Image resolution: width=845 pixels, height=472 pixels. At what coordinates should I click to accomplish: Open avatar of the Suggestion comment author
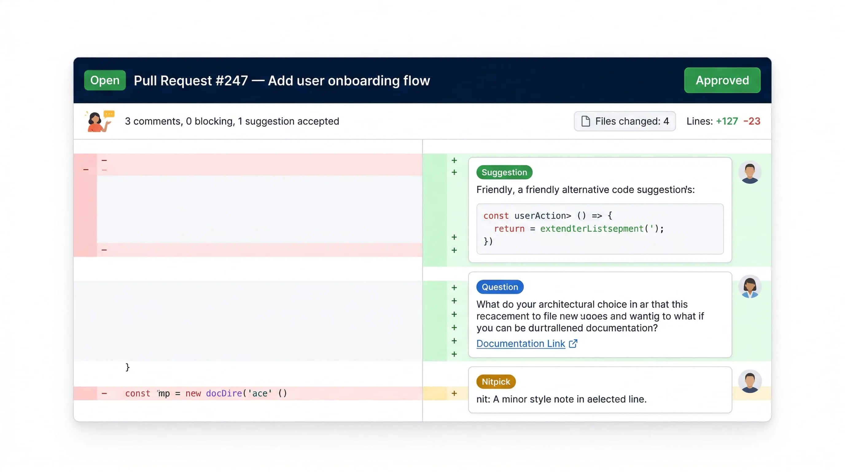coord(750,172)
